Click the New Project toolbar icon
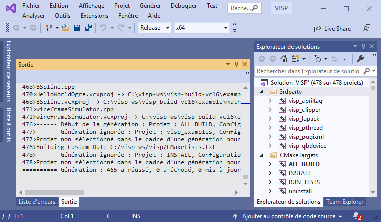The image size is (381, 222). point(49,28)
